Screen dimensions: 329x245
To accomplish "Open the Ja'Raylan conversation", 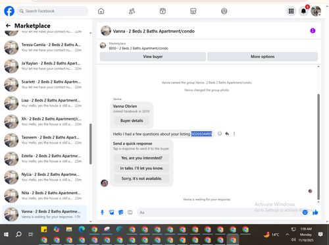I will coord(44,66).
